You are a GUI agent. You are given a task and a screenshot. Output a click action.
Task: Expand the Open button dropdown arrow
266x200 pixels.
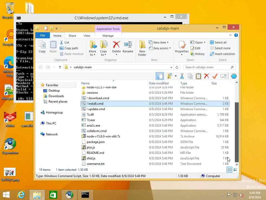point(204,42)
